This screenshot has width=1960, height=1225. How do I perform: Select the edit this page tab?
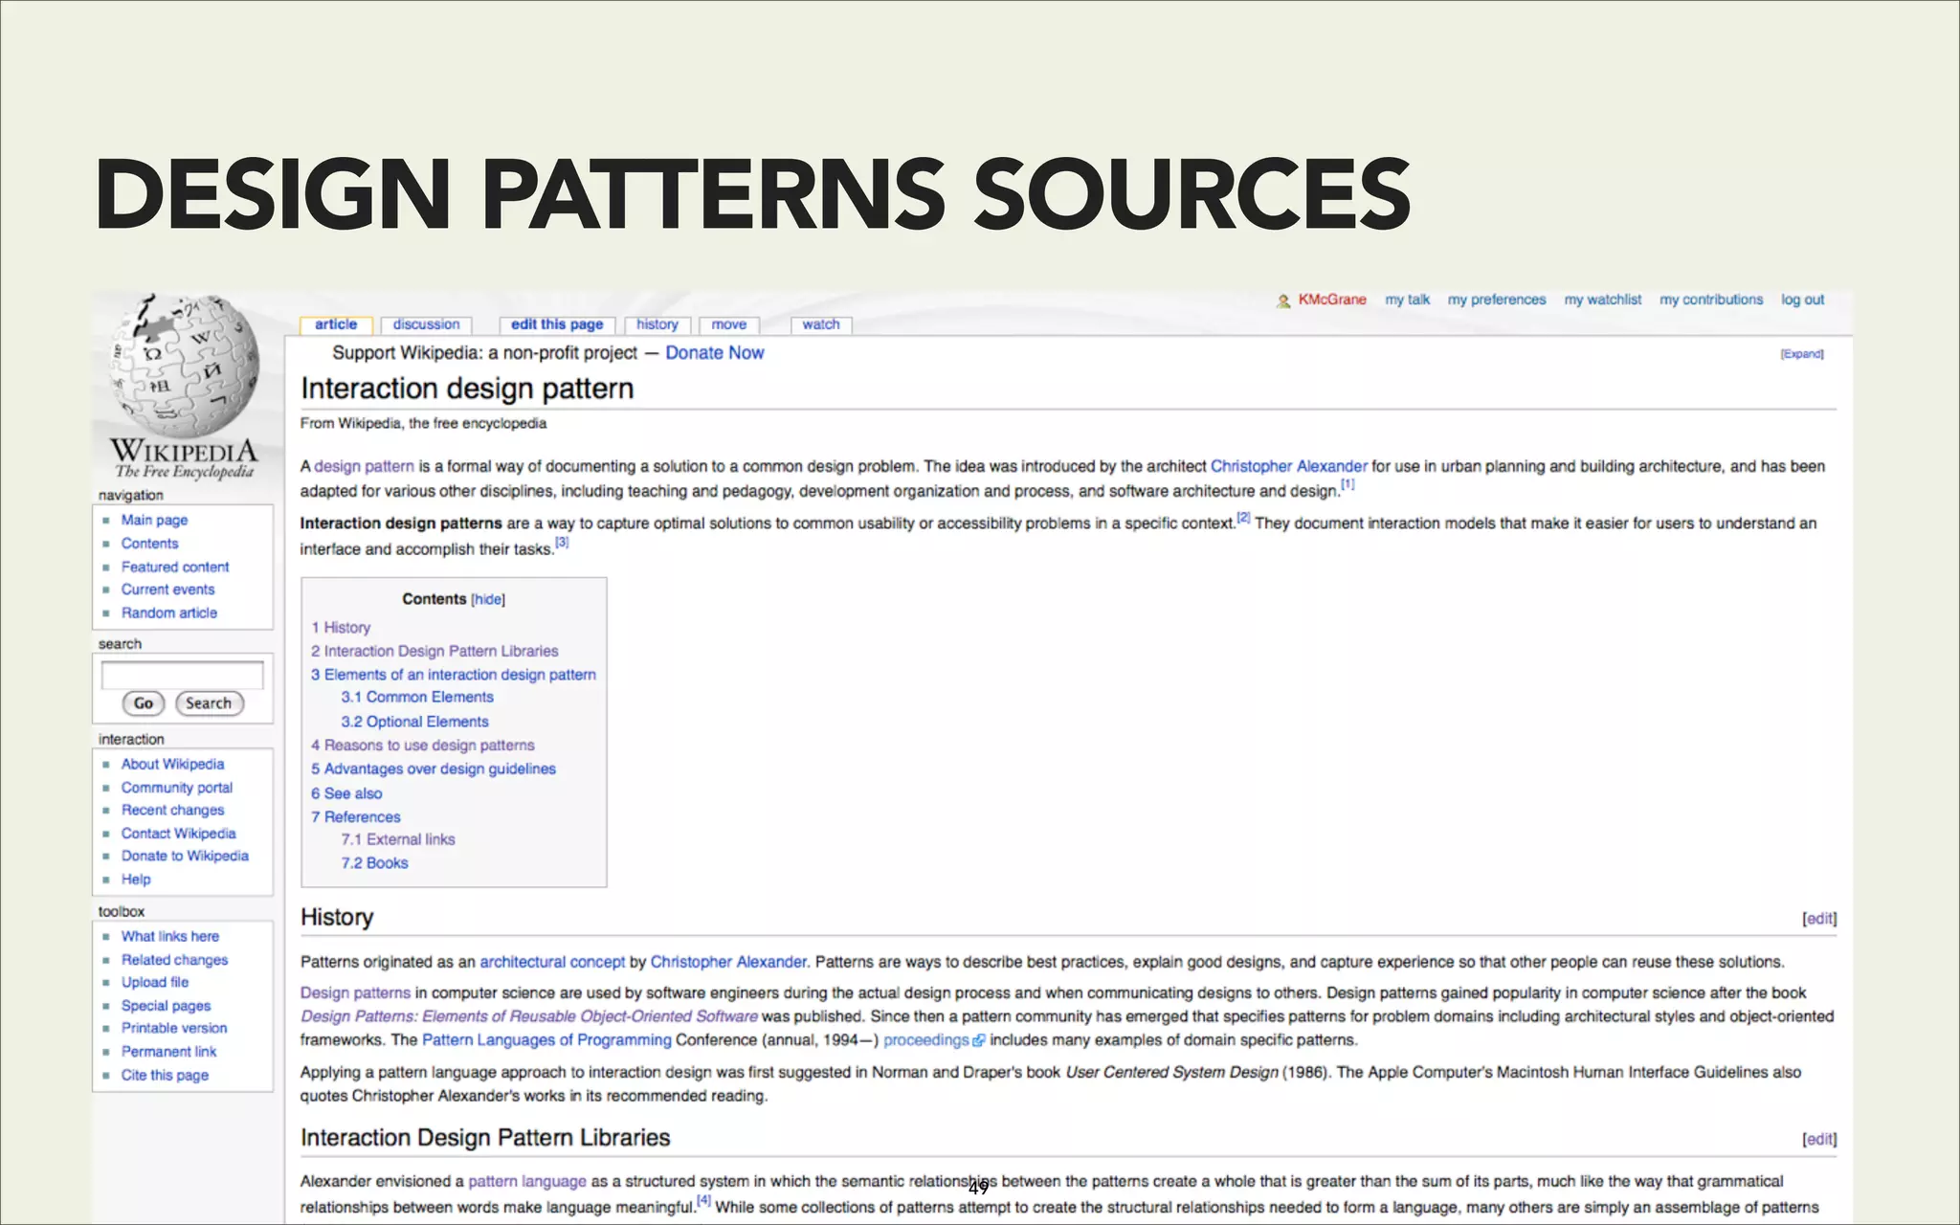coord(557,324)
